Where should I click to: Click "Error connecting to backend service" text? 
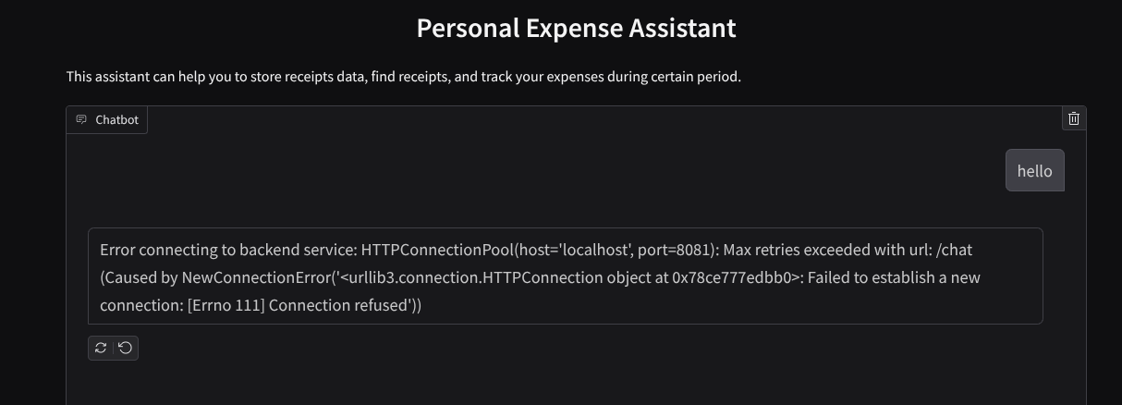coord(226,250)
